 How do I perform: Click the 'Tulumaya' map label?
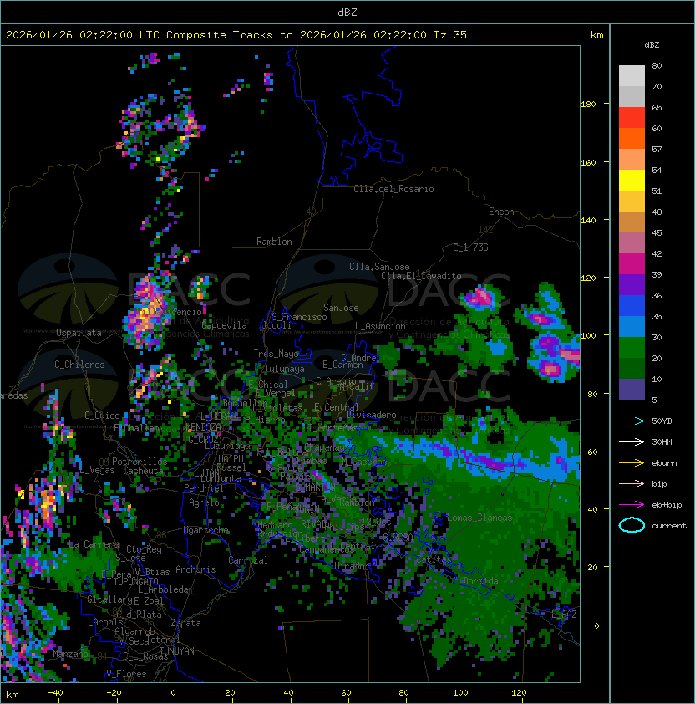coord(285,369)
